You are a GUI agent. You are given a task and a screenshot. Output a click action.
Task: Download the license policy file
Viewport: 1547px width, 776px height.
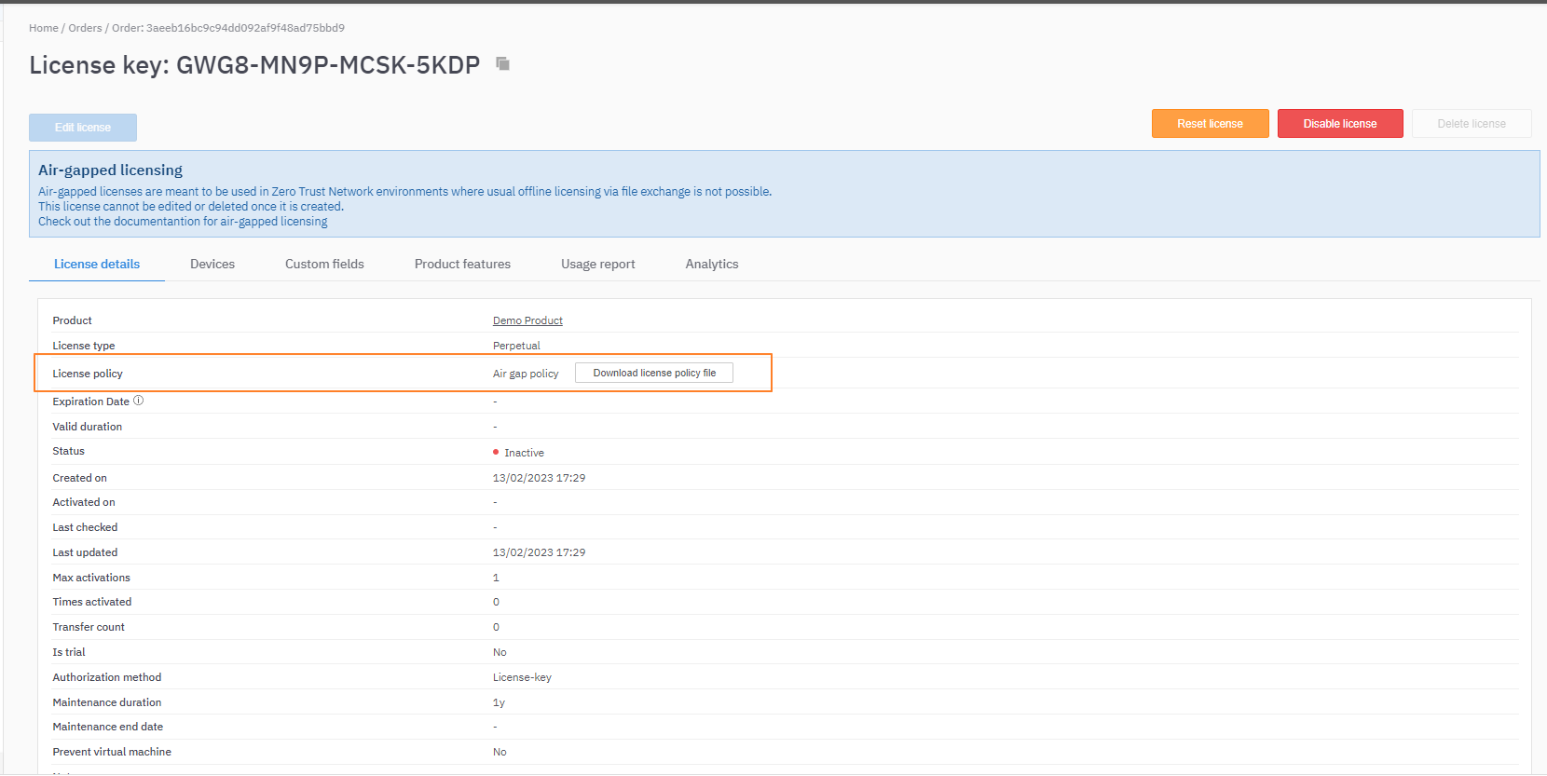654,373
